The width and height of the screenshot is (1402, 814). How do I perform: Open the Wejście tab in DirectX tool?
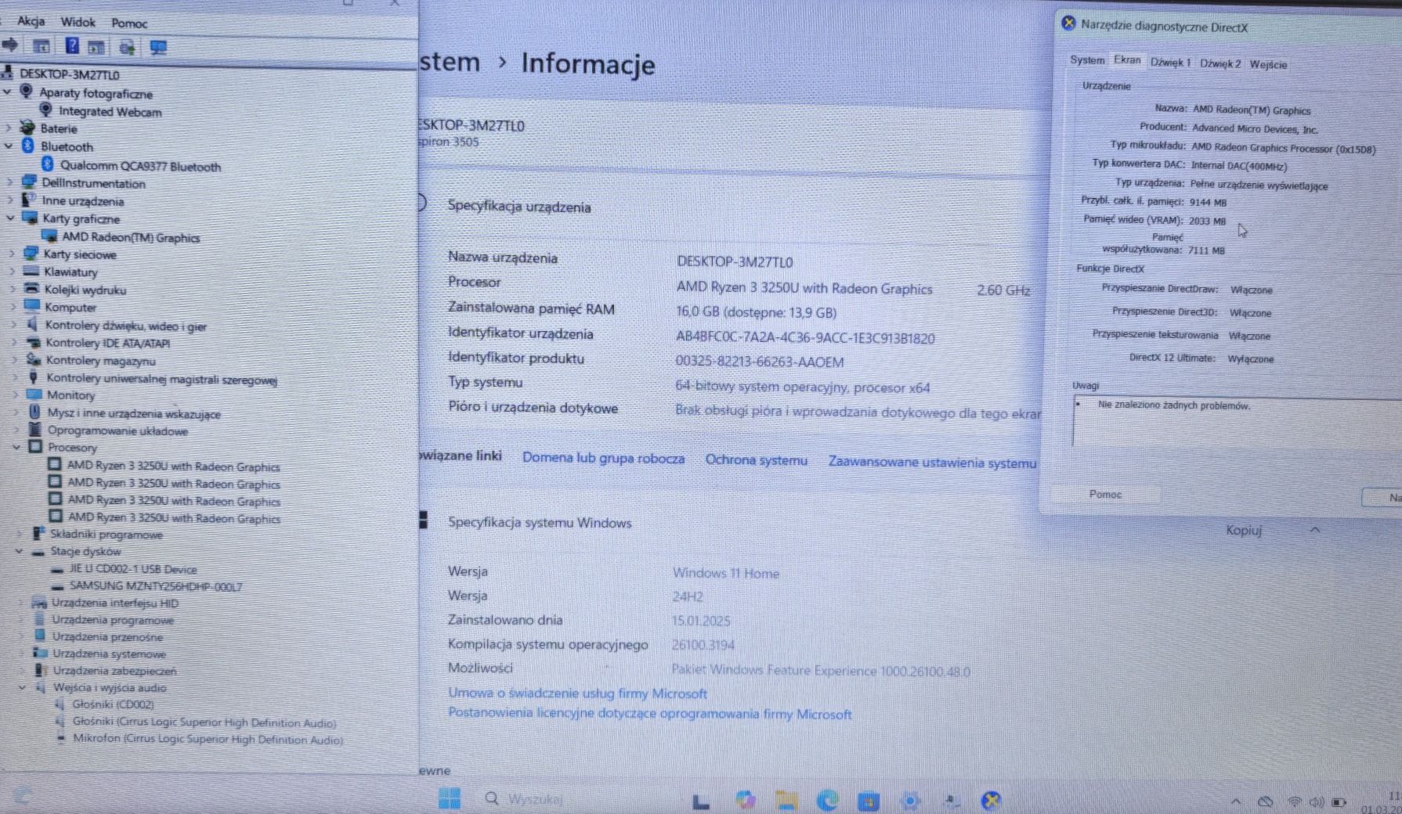1268,64
